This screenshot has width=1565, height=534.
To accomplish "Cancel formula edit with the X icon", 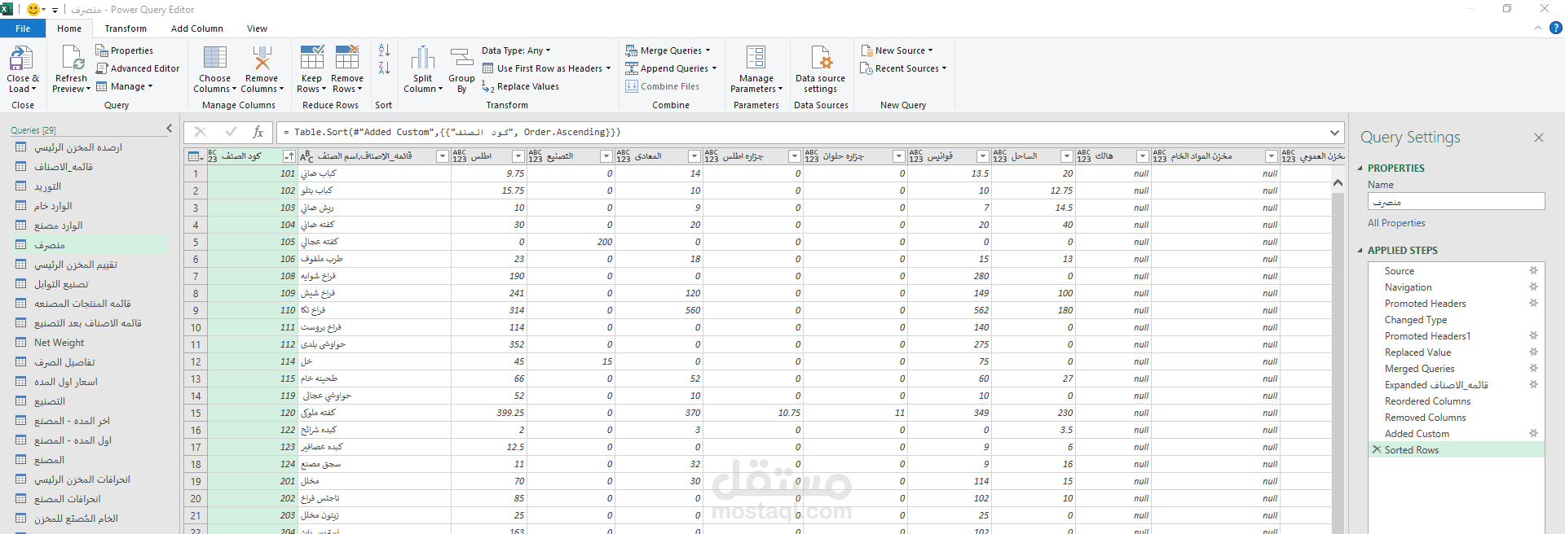I will coord(201,132).
